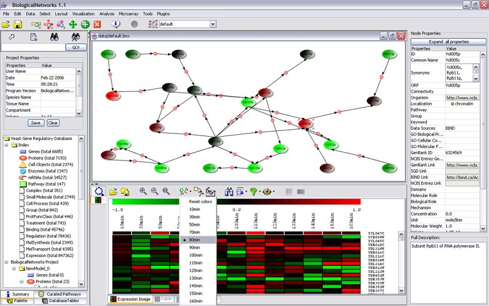Image resolution: width=489 pixels, height=306 pixels.
Task: Click the color network nodes icon
Action: (x=183, y=191)
